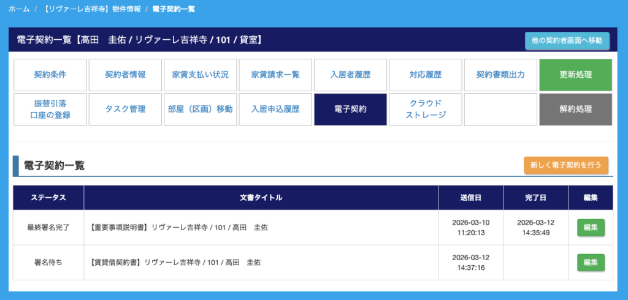Open 部屋（区画）移動 tab

(x=201, y=109)
